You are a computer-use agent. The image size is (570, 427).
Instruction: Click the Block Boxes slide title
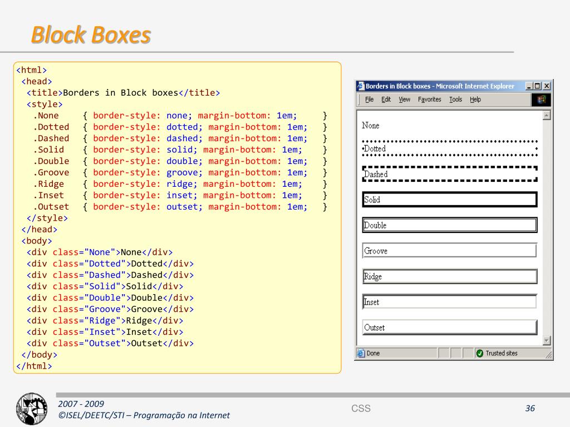tap(91, 35)
